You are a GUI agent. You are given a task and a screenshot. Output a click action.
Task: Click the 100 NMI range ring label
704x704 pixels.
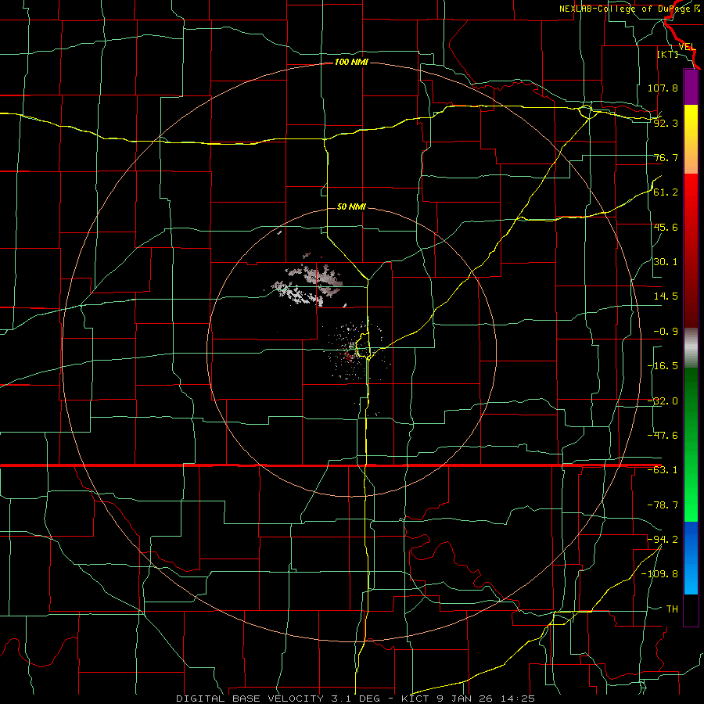[351, 62]
